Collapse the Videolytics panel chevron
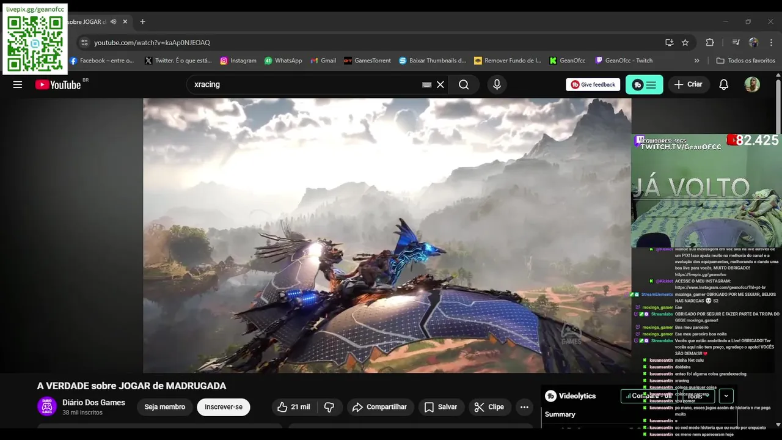 tap(726, 396)
